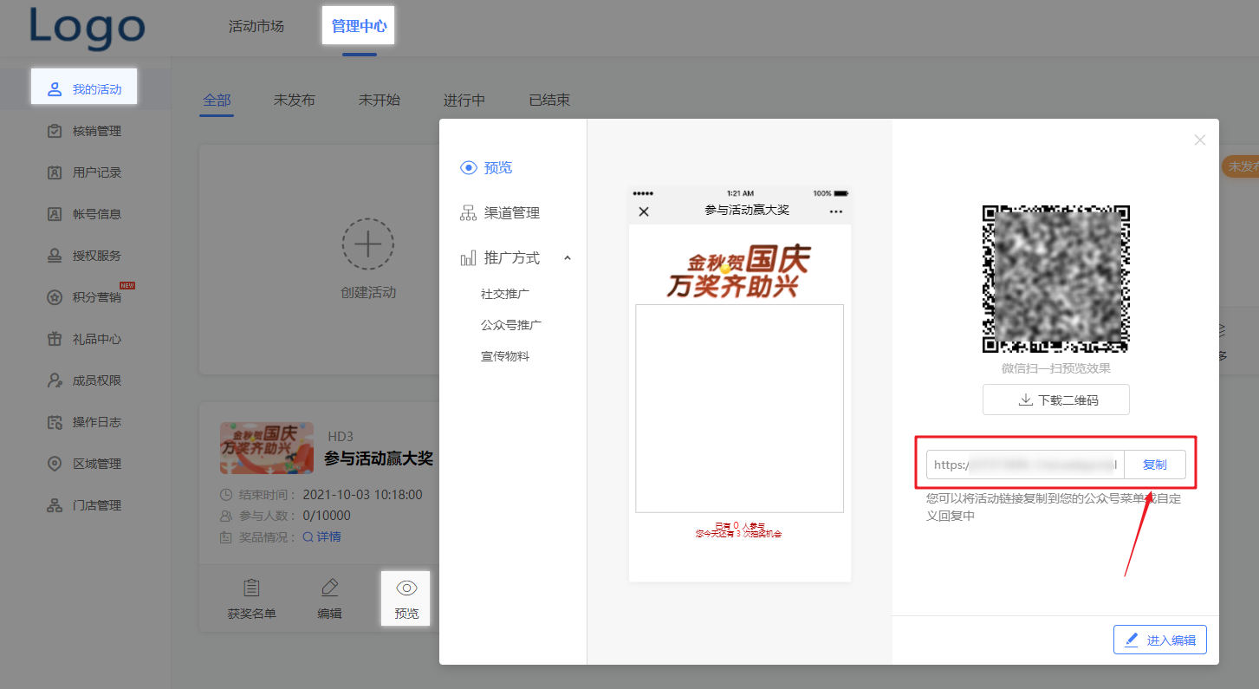1259x689 pixels.
Task: Click the 积分营销 star icon
Action: 55,297
